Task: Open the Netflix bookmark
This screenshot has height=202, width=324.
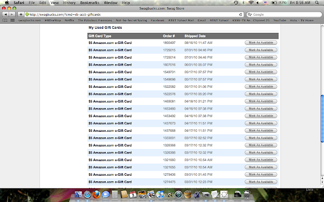Action: [69, 20]
